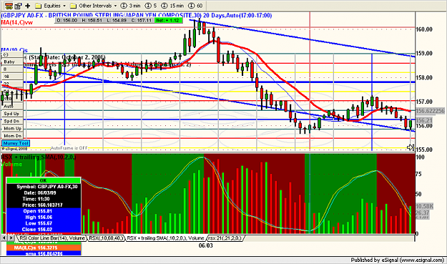Image resolution: width=447 pixels, height=264 pixels.
Task: Select the 16 frame button
Action: tap(12, 77)
